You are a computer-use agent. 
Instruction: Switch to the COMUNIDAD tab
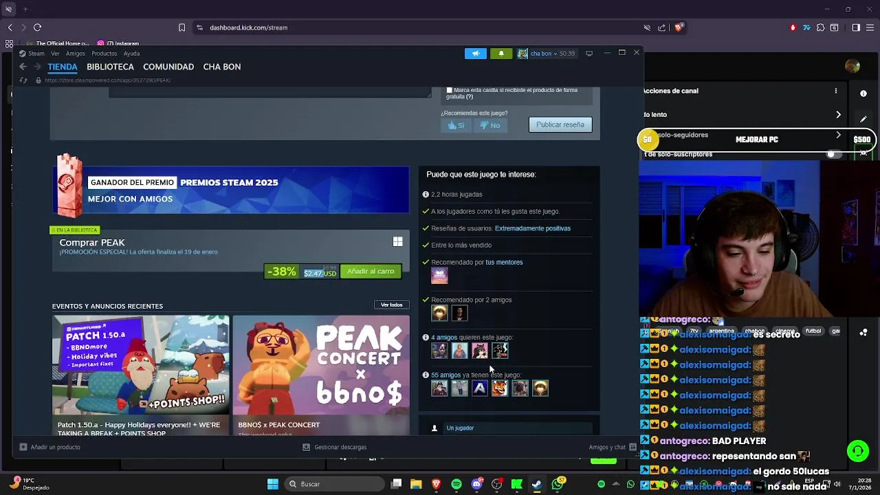(x=168, y=67)
